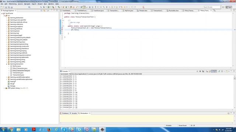Click the Open Perspective icon
The height and width of the screenshot is (132, 236).
(223, 7)
